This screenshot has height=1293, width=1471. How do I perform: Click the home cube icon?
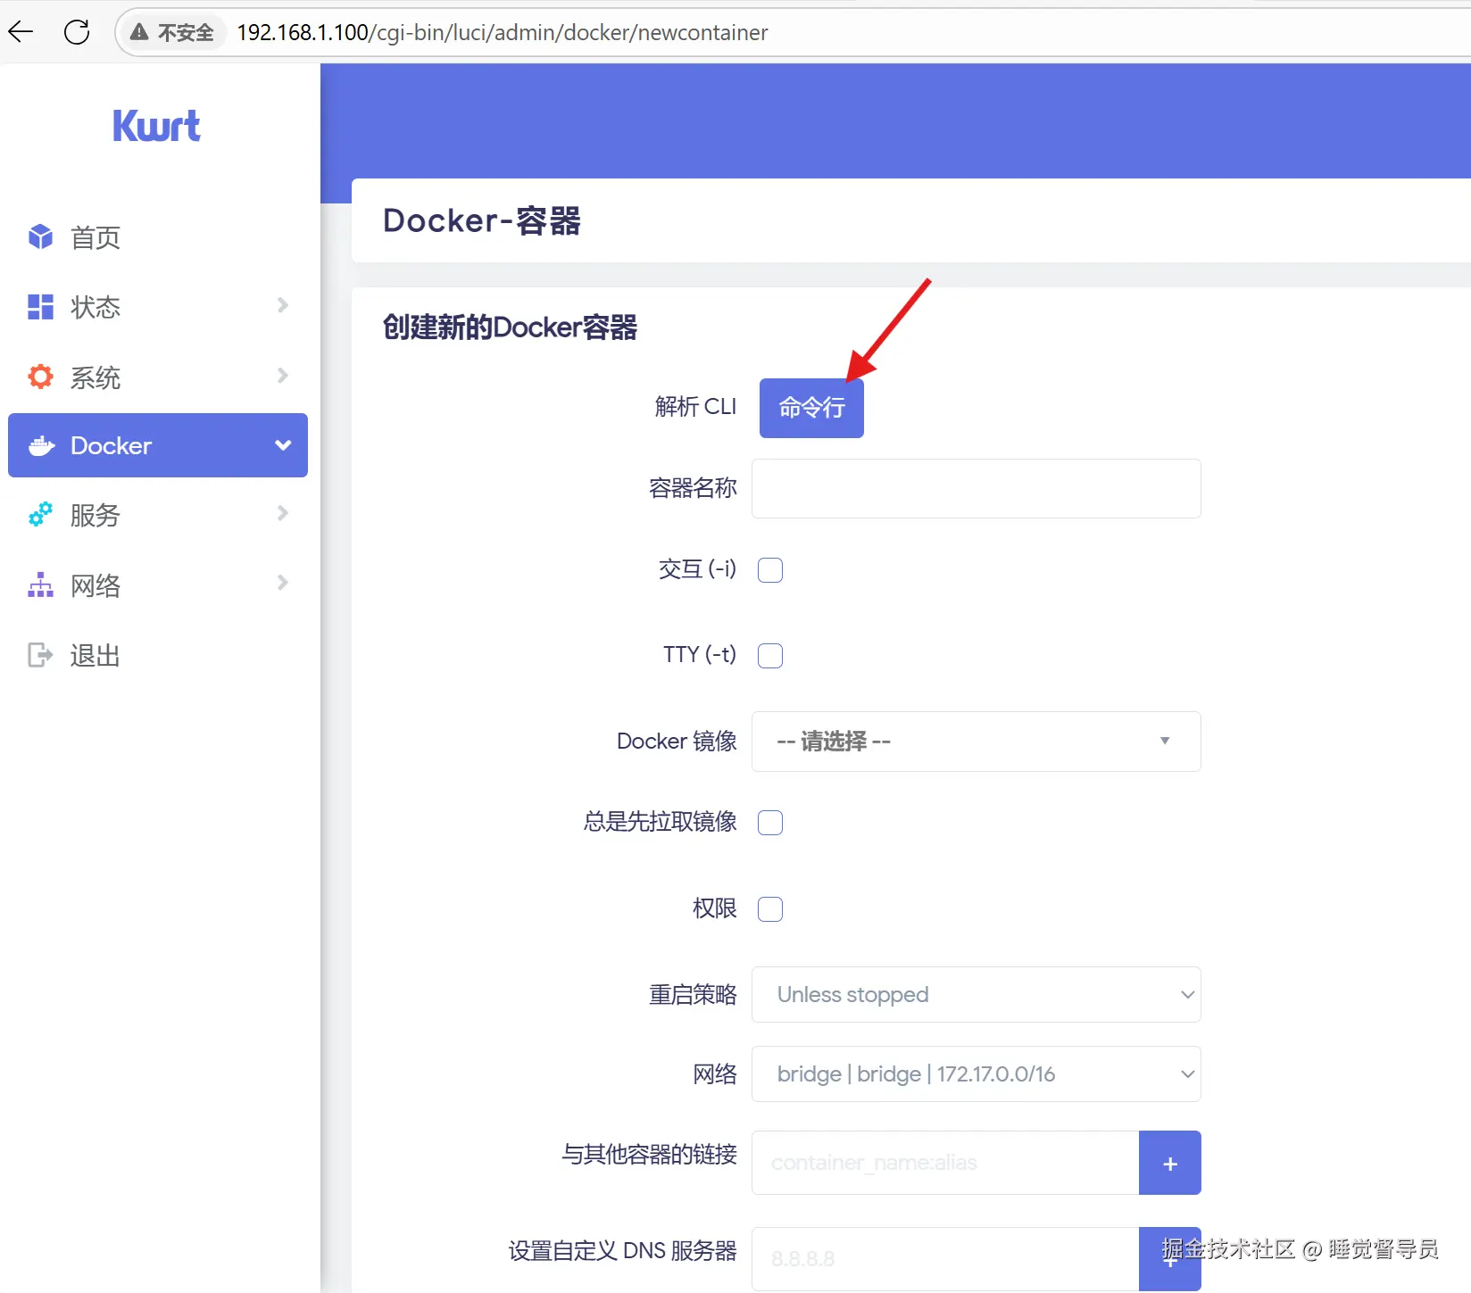pos(40,236)
